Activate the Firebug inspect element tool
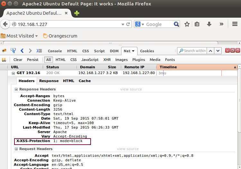Image resolution: width=241 pixels, height=169 pixels. click(x=13, y=50)
